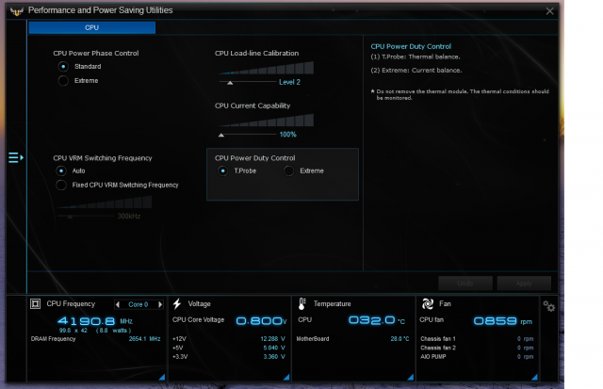Expand the Fan panel corner triangle

(x=535, y=377)
